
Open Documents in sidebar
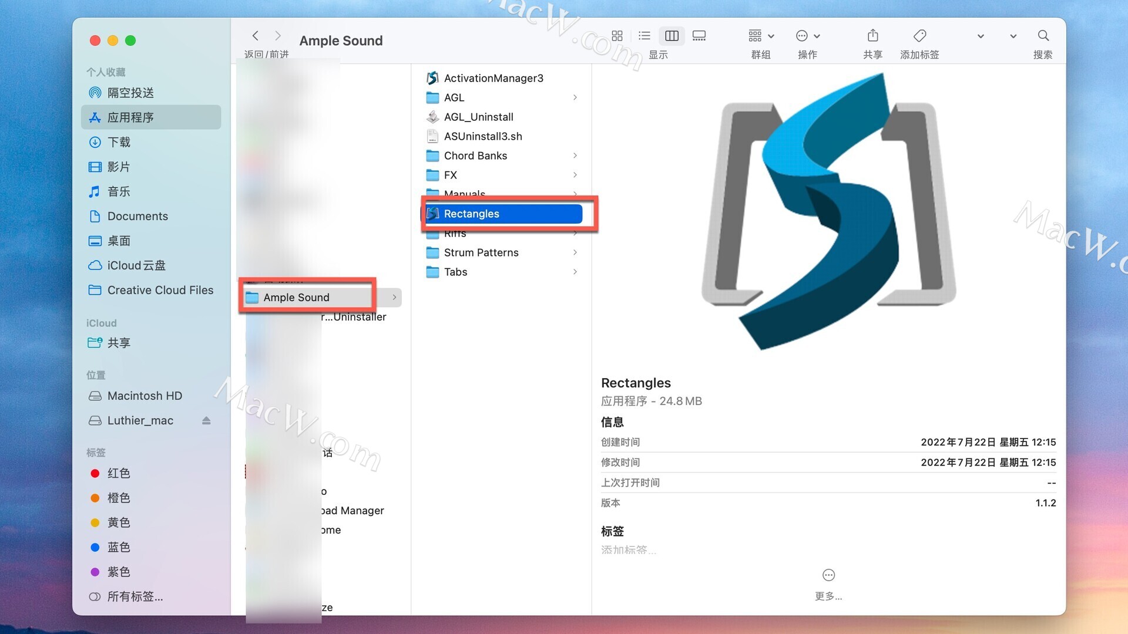(x=151, y=216)
